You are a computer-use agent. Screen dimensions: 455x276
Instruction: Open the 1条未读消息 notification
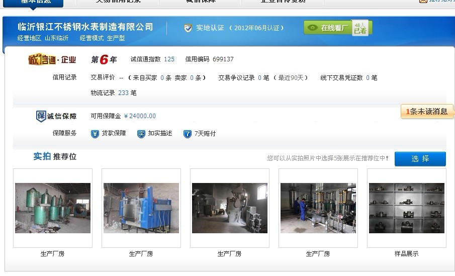point(427,112)
